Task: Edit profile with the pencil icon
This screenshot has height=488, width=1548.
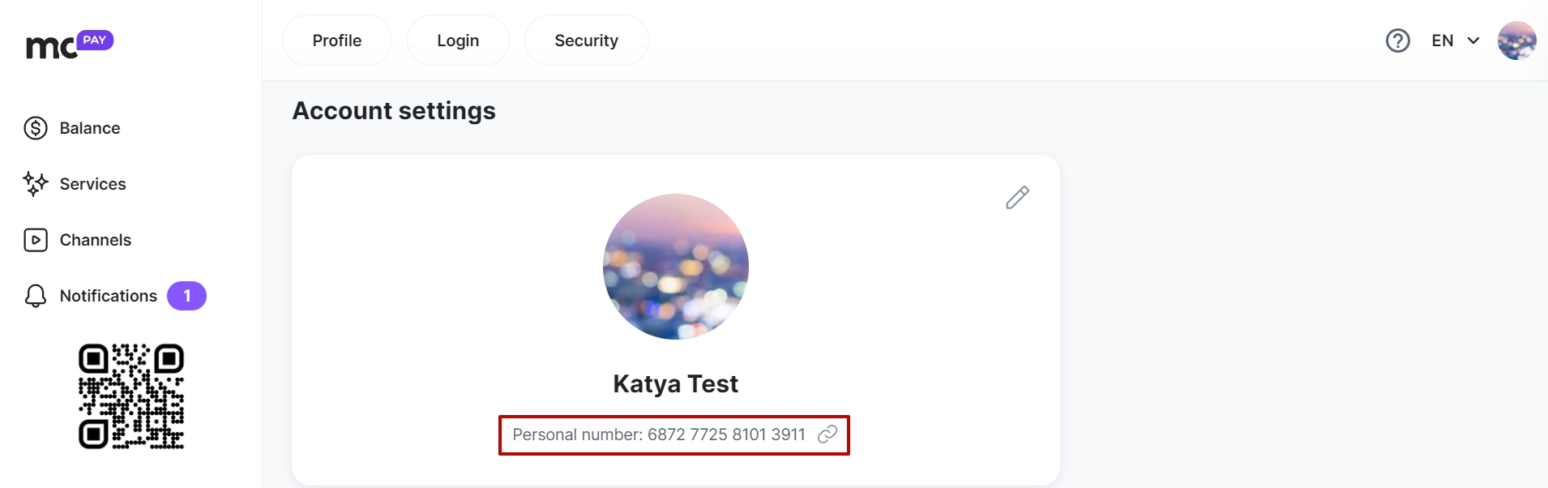Action: [1017, 197]
